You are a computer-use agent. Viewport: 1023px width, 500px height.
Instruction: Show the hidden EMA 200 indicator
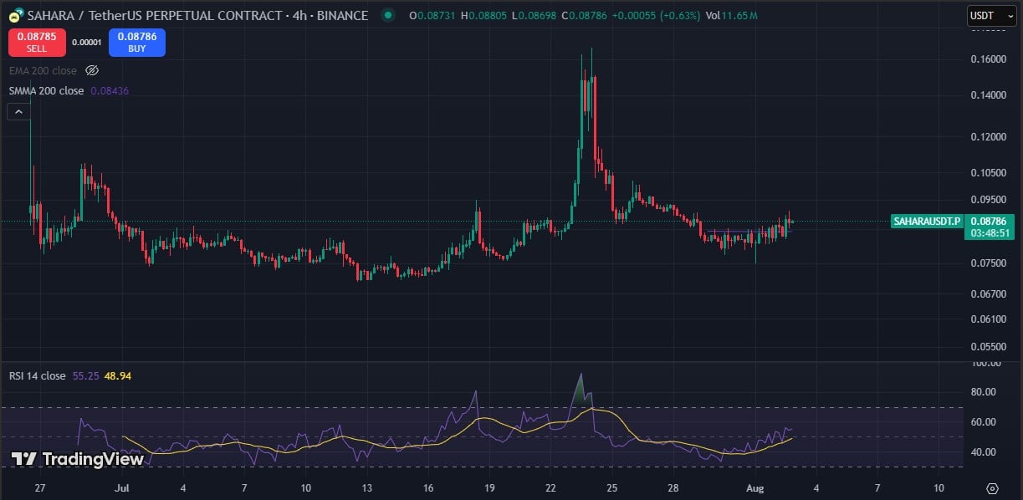(x=92, y=70)
